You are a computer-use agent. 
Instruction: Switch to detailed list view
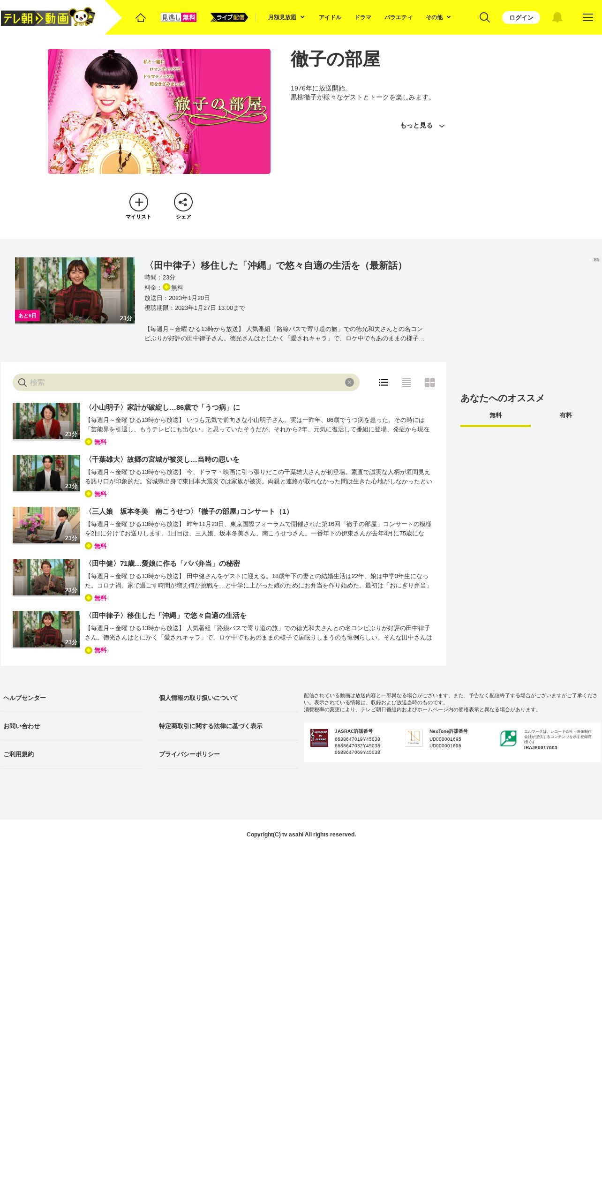pos(383,382)
